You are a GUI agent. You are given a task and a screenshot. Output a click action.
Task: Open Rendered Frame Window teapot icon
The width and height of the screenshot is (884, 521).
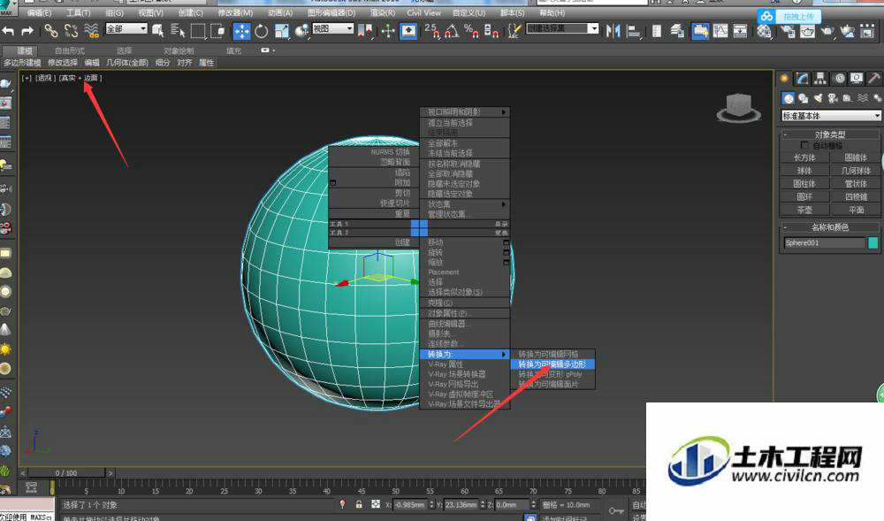pos(808,31)
